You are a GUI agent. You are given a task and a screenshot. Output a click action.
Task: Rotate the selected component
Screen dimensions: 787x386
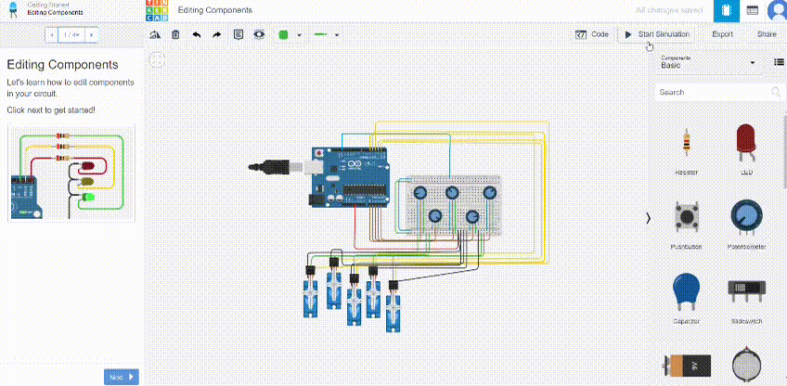[155, 34]
